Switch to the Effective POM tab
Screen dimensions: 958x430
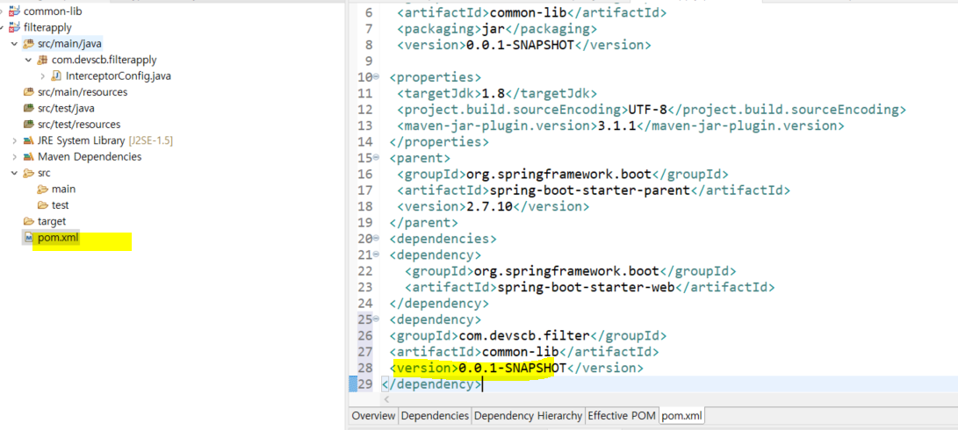(622, 416)
